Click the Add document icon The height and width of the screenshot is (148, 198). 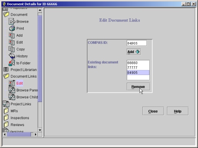(x=12, y=35)
